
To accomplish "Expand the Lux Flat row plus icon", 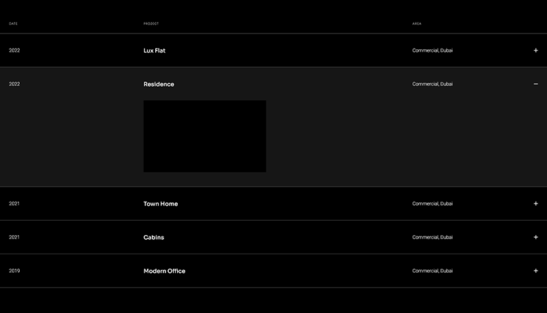I will click(x=535, y=51).
